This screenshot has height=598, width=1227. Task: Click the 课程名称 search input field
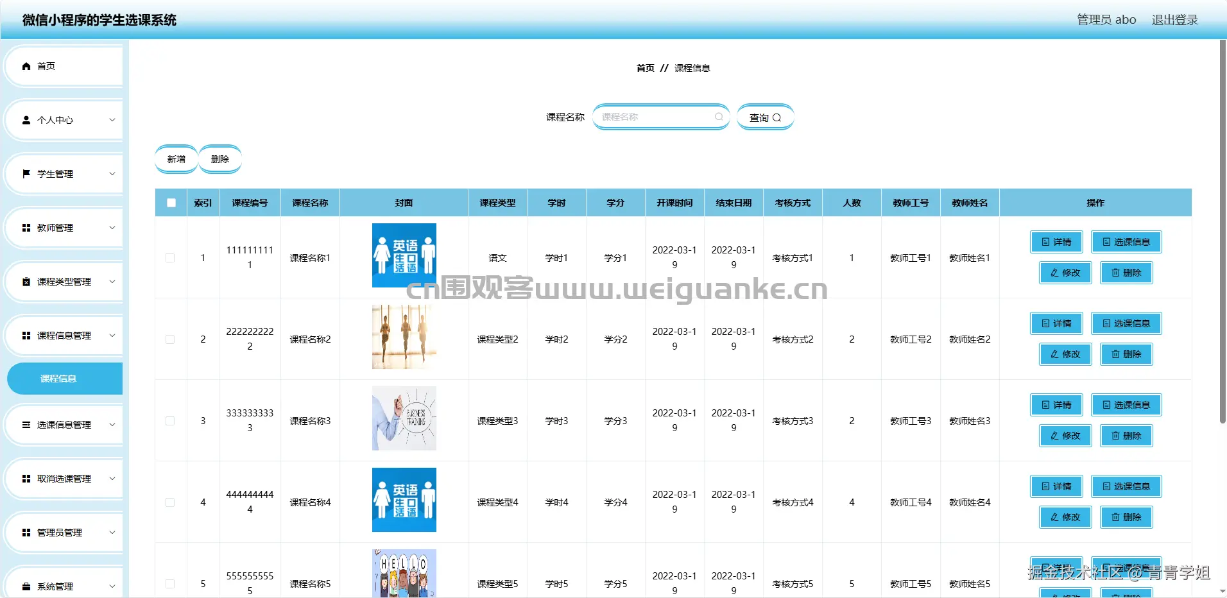tap(661, 117)
